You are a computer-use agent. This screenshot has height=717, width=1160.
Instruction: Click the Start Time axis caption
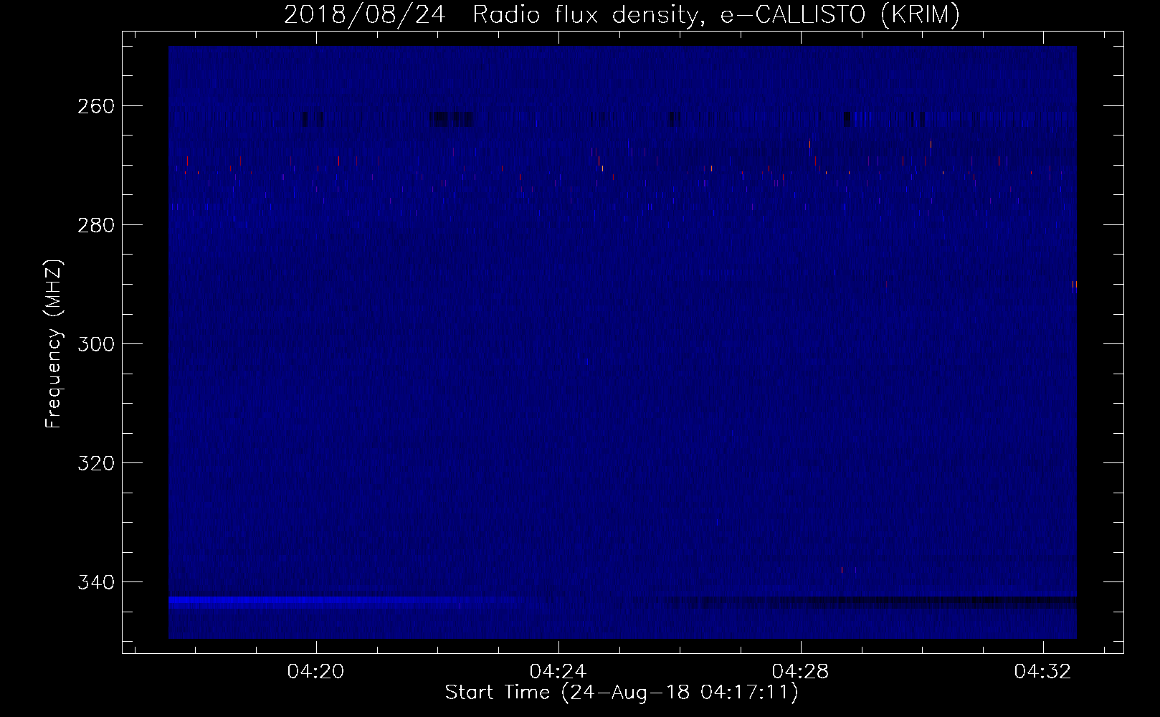622,693
